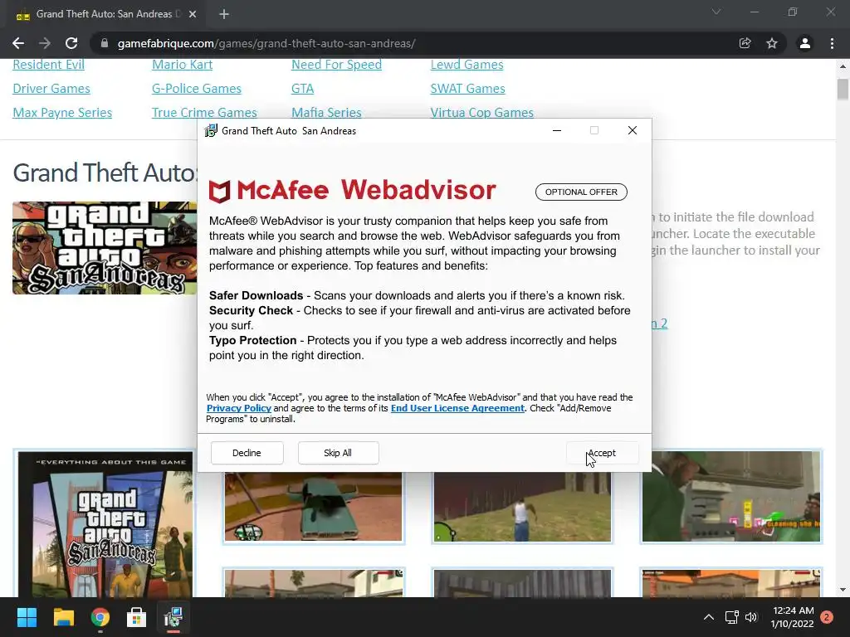Open the Need For Speed link
Screen dimensions: 850x637
[x=337, y=65]
